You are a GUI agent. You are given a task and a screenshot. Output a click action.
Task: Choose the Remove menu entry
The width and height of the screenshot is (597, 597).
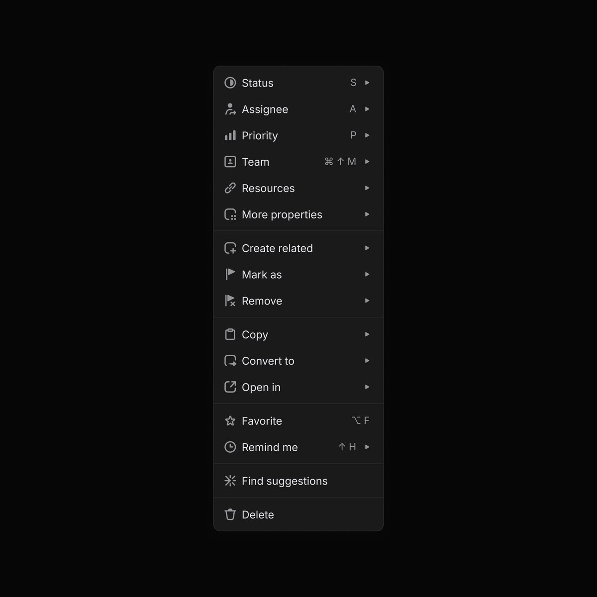click(298, 301)
